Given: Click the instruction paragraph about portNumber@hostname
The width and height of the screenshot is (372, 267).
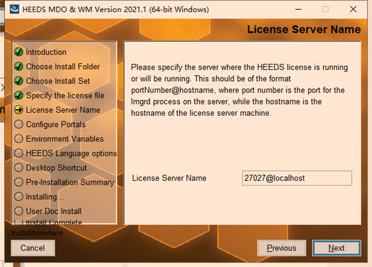Looking at the screenshot, I should [x=239, y=90].
